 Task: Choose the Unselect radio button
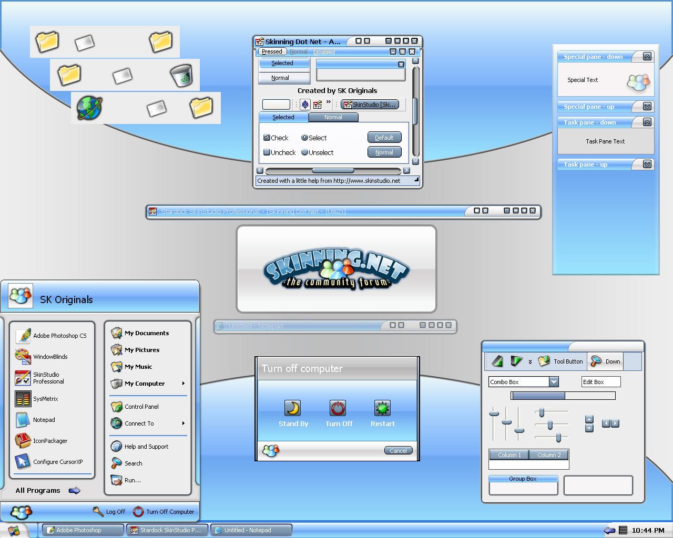(x=304, y=152)
